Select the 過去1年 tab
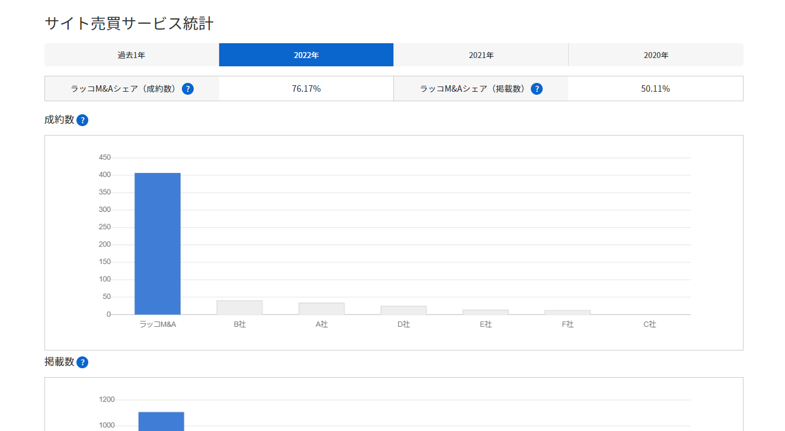The height and width of the screenshot is (431, 785). tap(131, 54)
